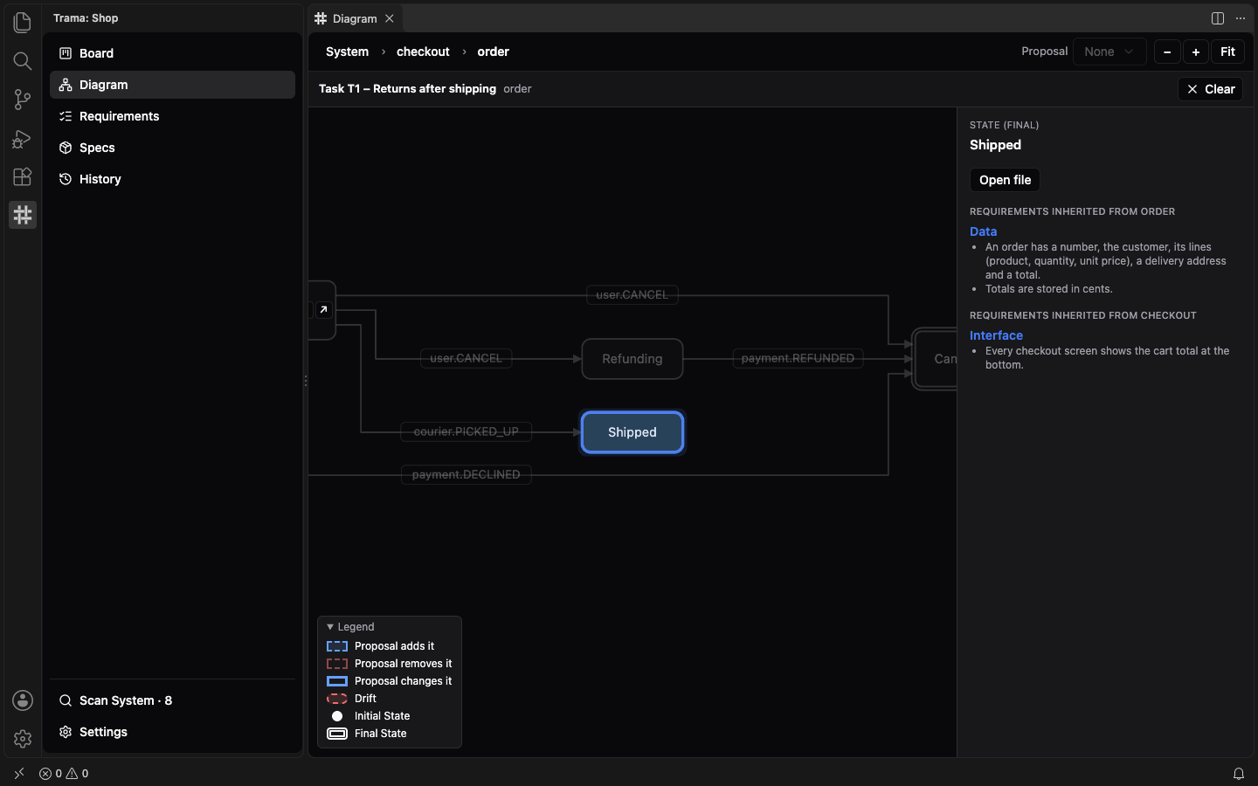
Task: Open remote window indicator in status bar
Action: pyautogui.click(x=19, y=773)
